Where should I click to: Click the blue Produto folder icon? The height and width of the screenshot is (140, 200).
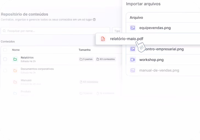15,93
